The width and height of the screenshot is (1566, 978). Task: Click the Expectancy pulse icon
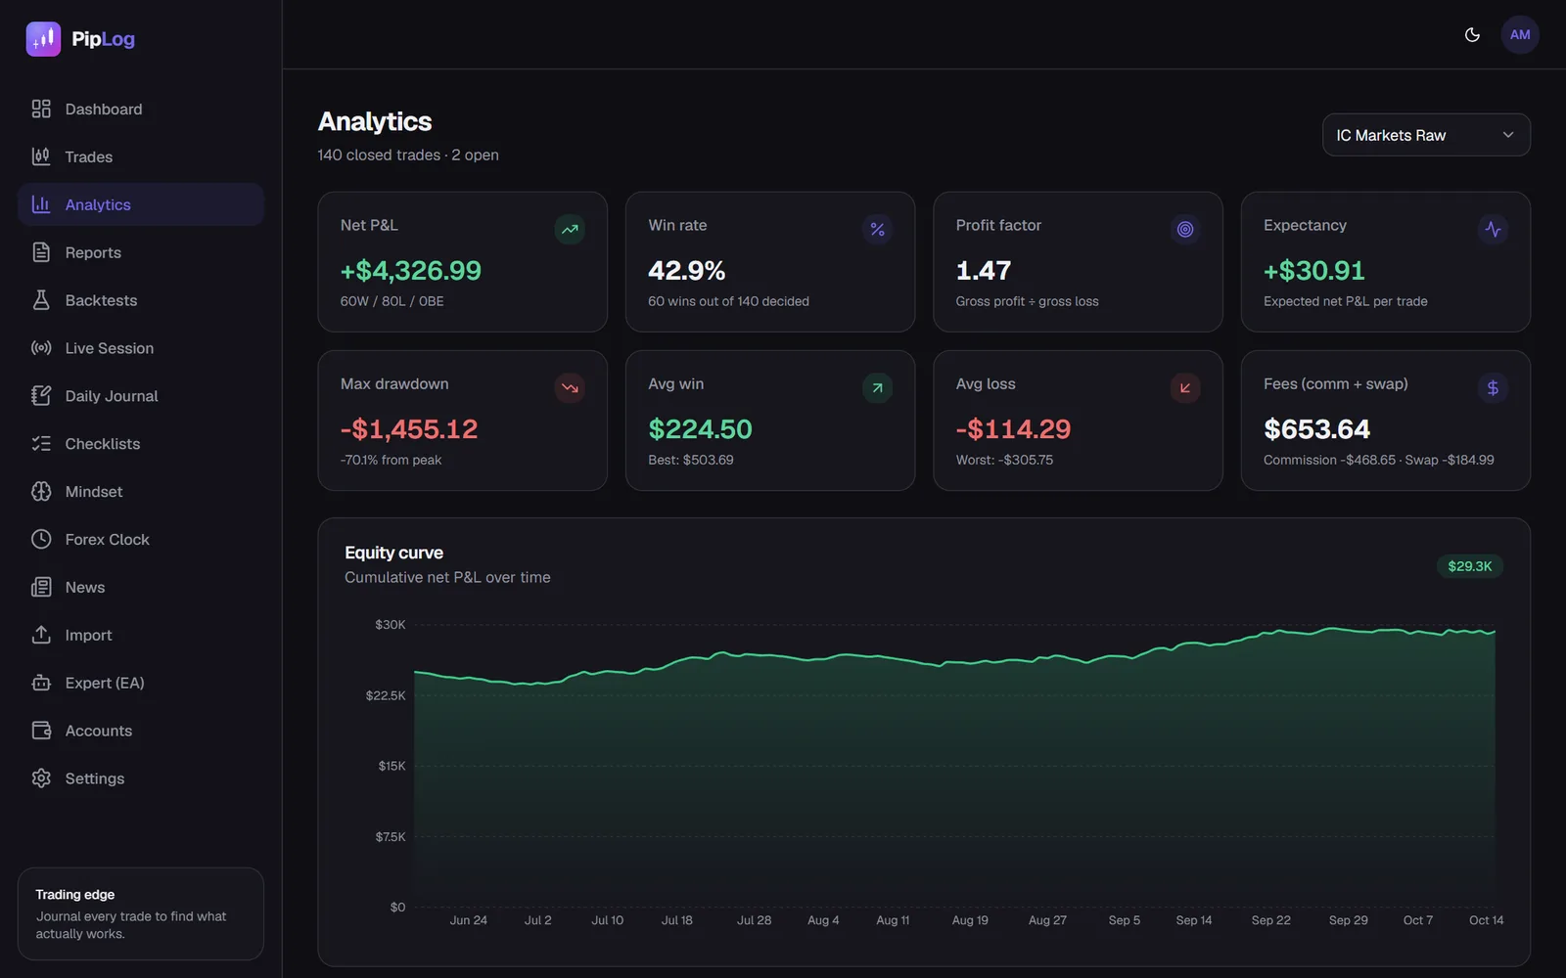pos(1493,229)
